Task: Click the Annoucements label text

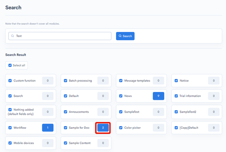Action: [79, 112]
